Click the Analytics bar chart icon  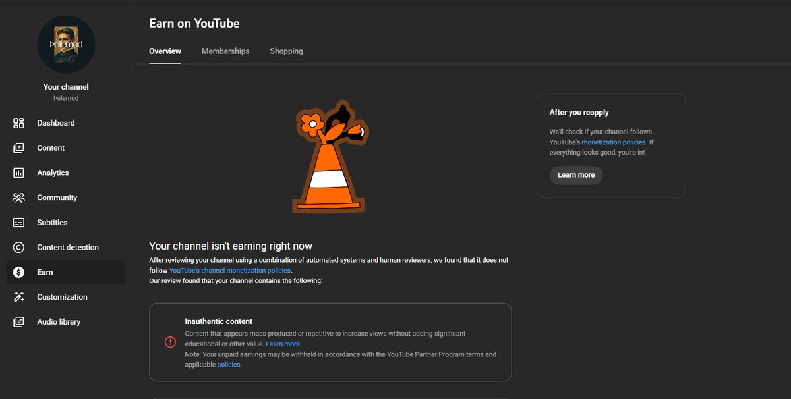pyautogui.click(x=18, y=173)
